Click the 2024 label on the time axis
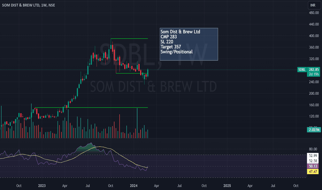The image size is (322, 190). (134, 186)
